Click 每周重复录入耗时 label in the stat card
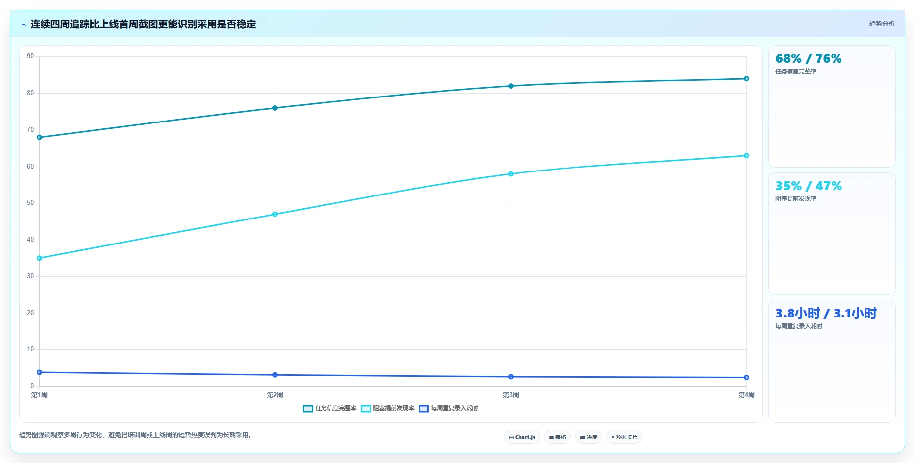This screenshot has width=915, height=463. 799,326
